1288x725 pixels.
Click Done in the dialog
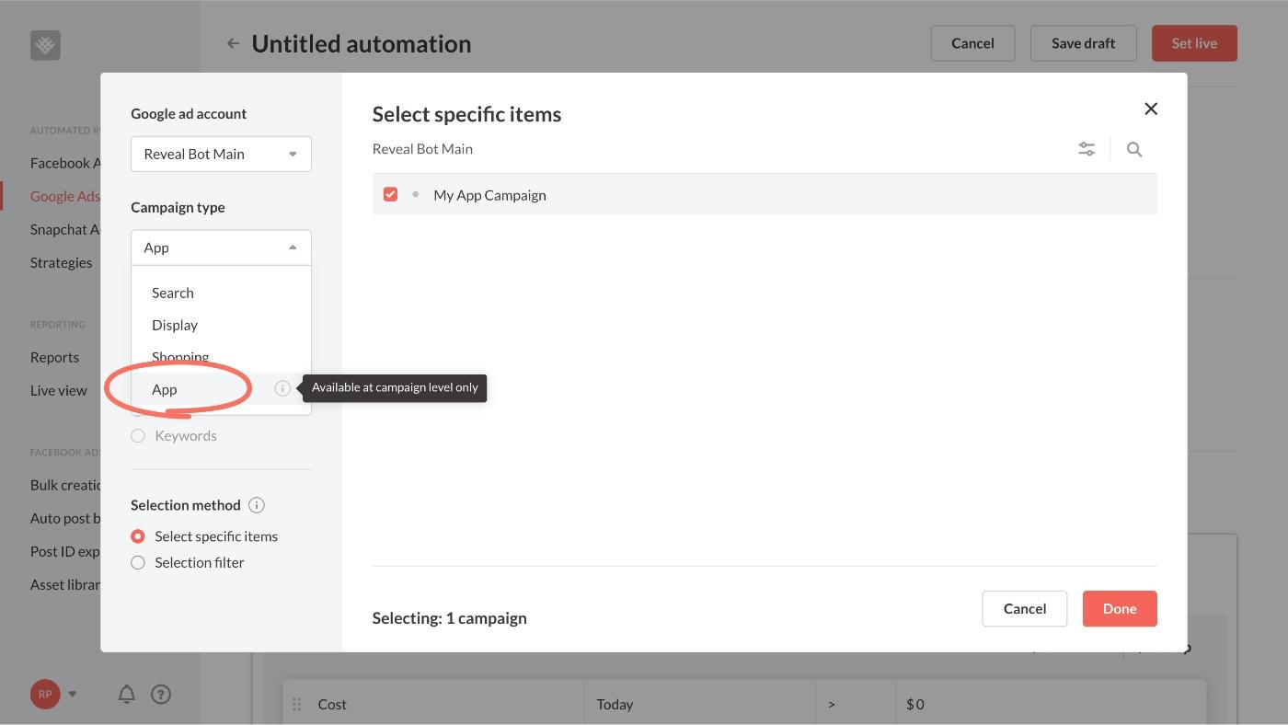coord(1120,608)
